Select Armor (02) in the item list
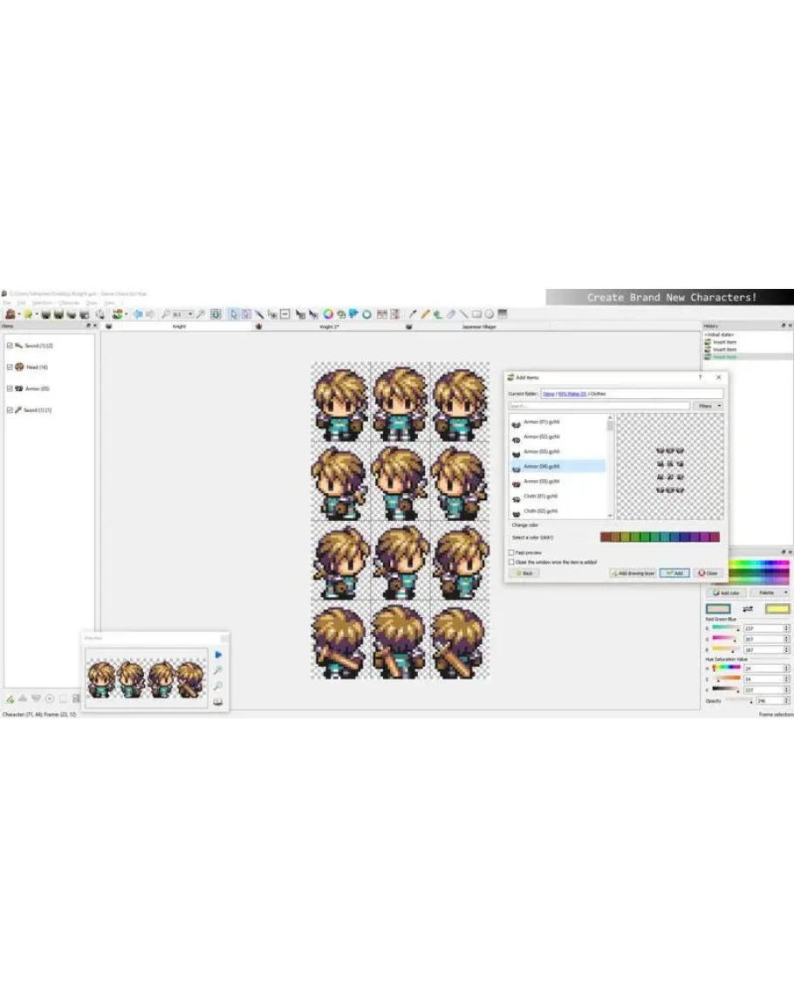 [541, 436]
